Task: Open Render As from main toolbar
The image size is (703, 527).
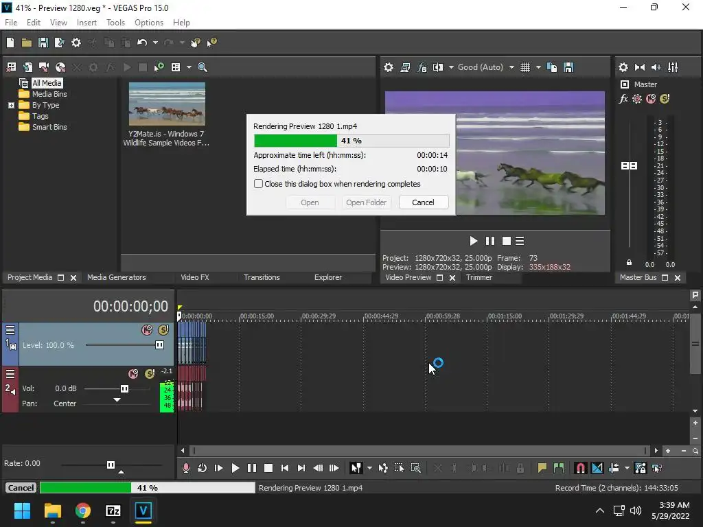Action: [x=59, y=43]
